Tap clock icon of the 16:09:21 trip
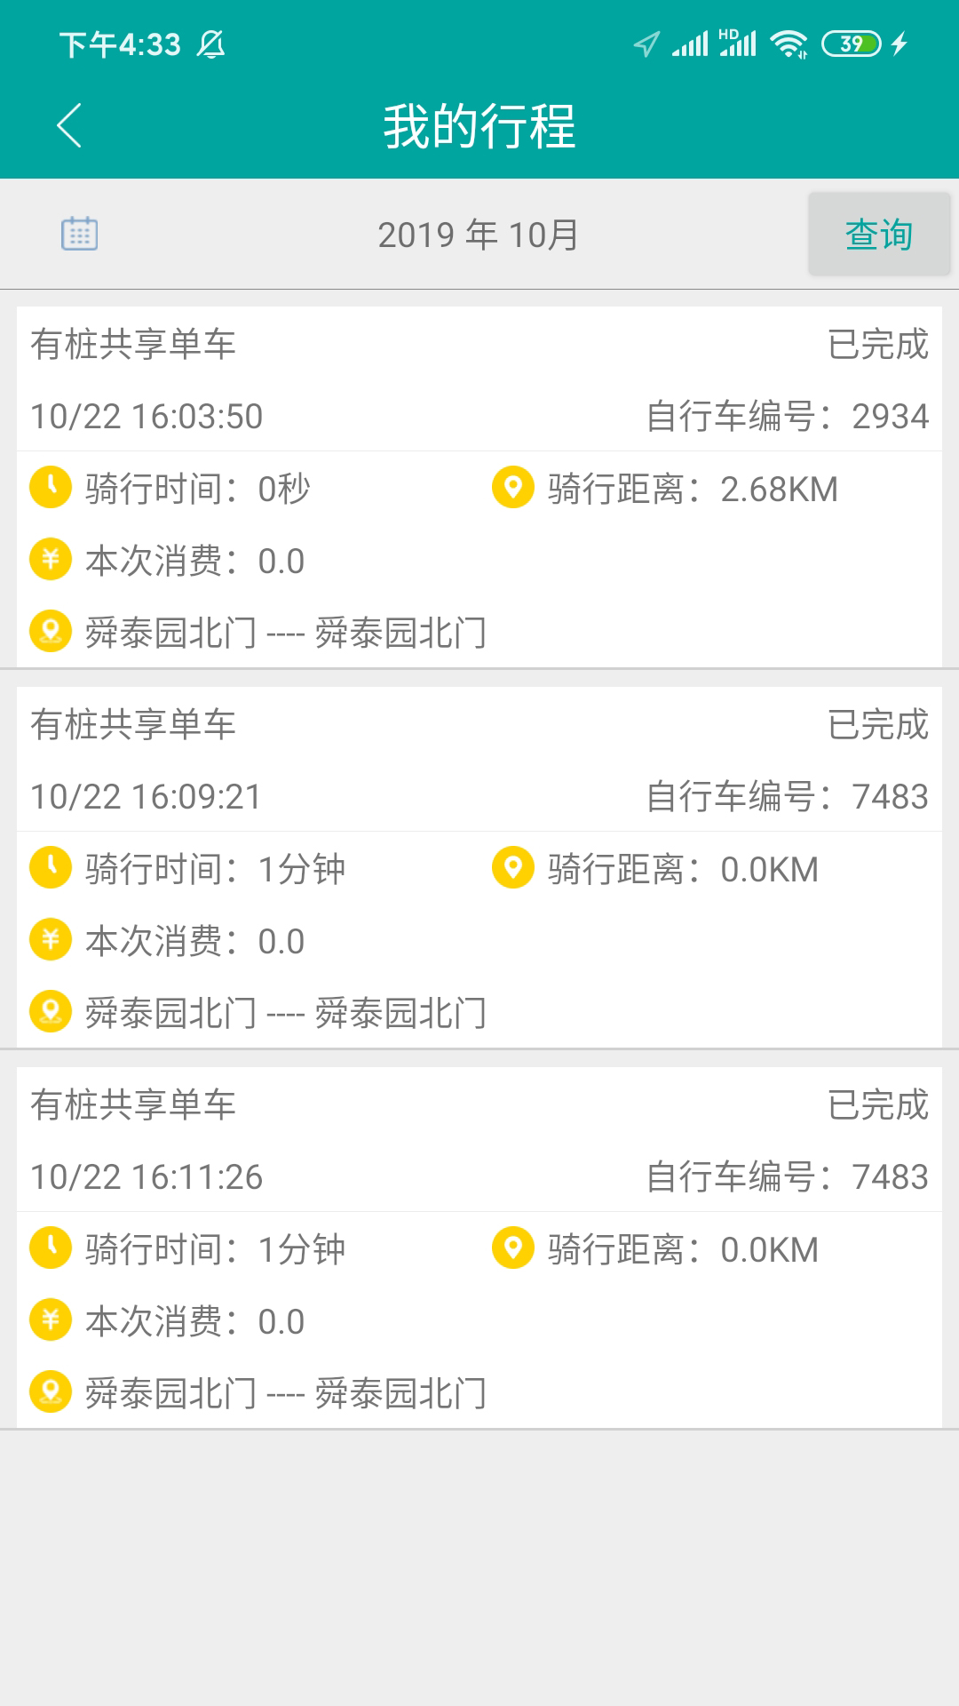The image size is (959, 1706). (x=51, y=868)
